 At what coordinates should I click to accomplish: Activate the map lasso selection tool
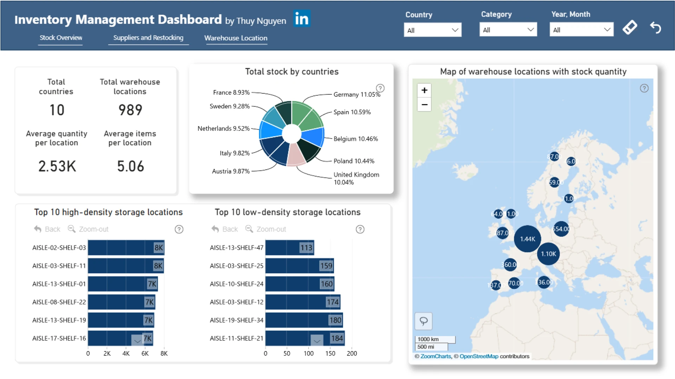(x=424, y=321)
